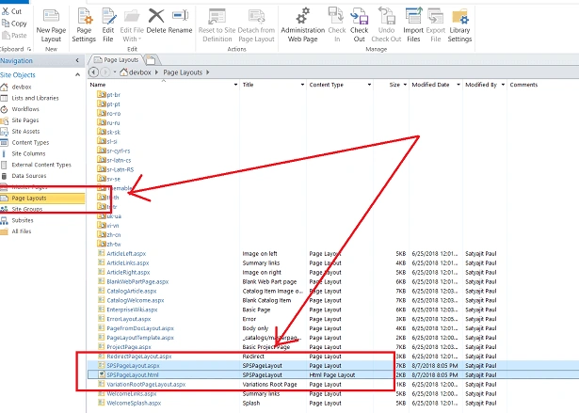Collapse the Navigation pane
The height and width of the screenshot is (413, 579).
[77, 60]
